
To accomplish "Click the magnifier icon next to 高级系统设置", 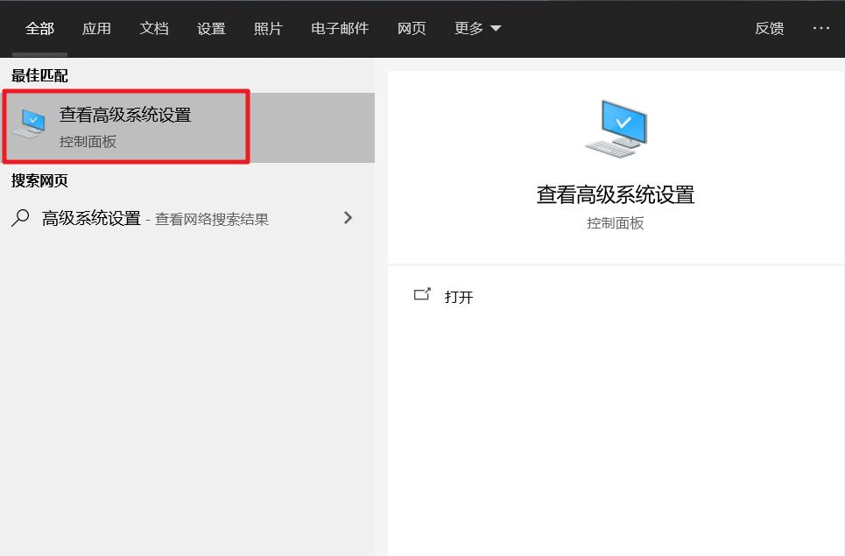I will (20, 218).
